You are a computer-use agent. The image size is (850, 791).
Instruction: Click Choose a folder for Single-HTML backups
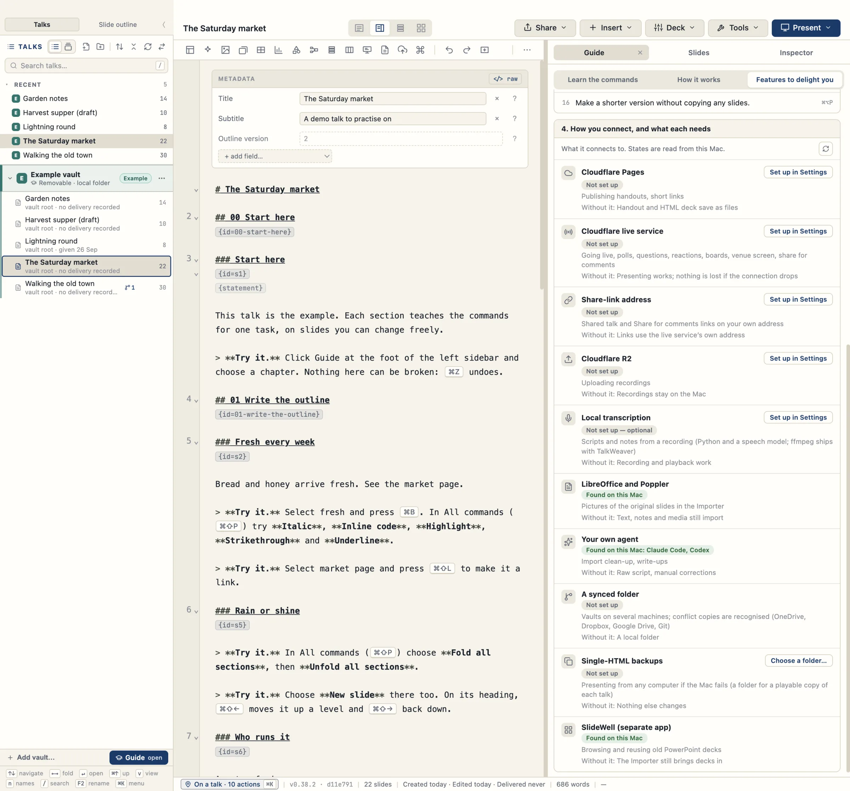(798, 661)
